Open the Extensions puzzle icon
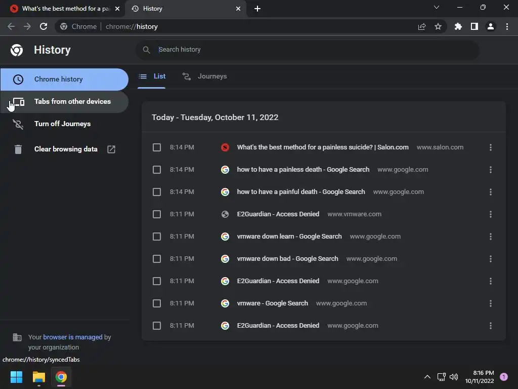 458,26
